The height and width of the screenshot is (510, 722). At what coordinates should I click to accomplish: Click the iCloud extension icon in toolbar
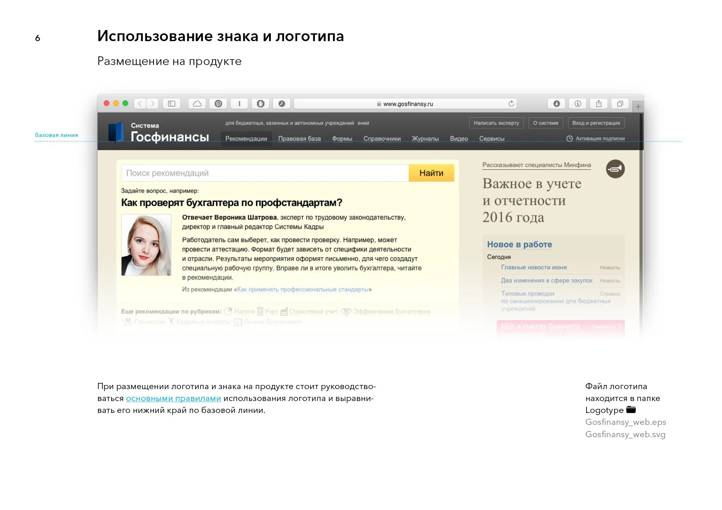pyautogui.click(x=197, y=104)
